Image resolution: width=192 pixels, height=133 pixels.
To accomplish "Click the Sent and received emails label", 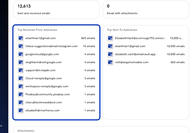I will [x=34, y=13].
